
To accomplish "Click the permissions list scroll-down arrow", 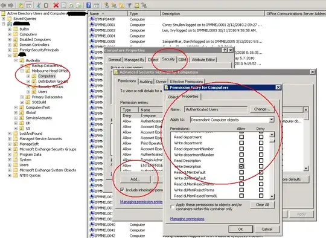I will [x=272, y=196].
